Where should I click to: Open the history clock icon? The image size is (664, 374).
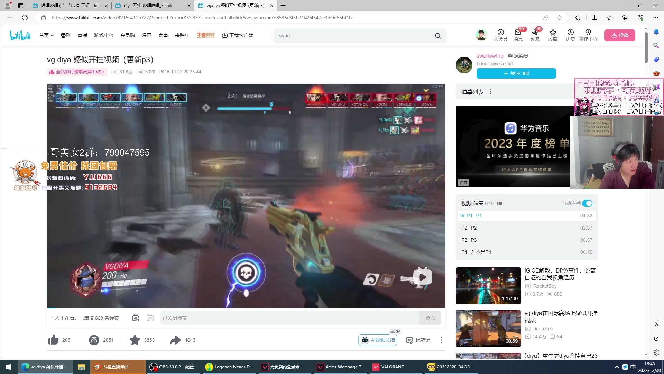570,33
